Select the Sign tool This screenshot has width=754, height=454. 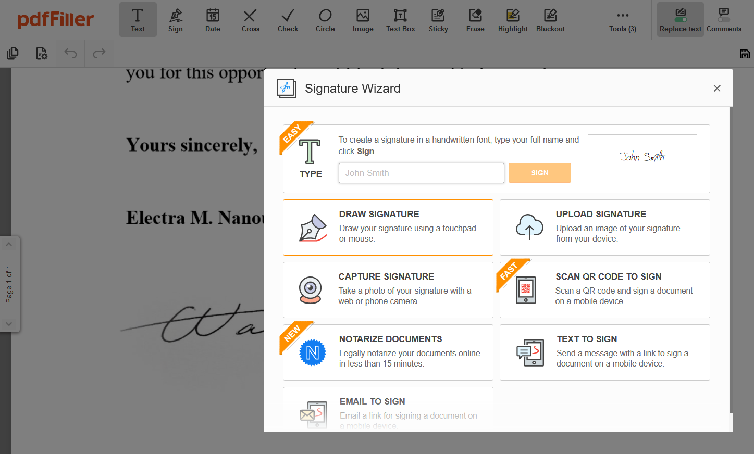[176, 19]
